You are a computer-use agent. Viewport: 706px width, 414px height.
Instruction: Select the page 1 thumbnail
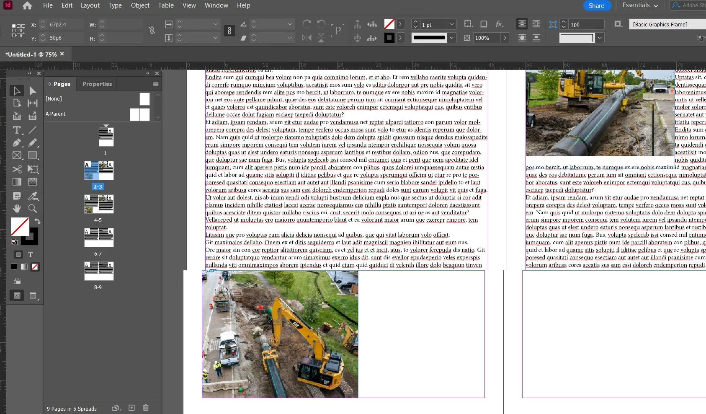click(106, 137)
